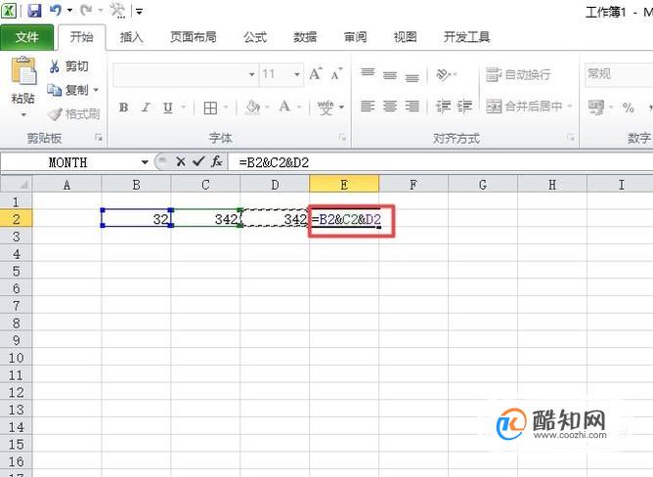Select cell C2 containing 342
The width and height of the screenshot is (653, 477).
click(205, 218)
